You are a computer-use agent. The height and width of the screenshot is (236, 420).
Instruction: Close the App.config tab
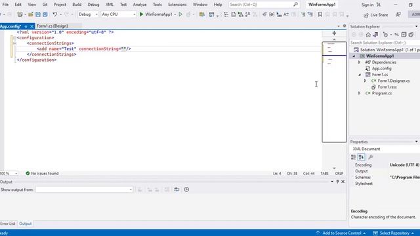(31, 26)
